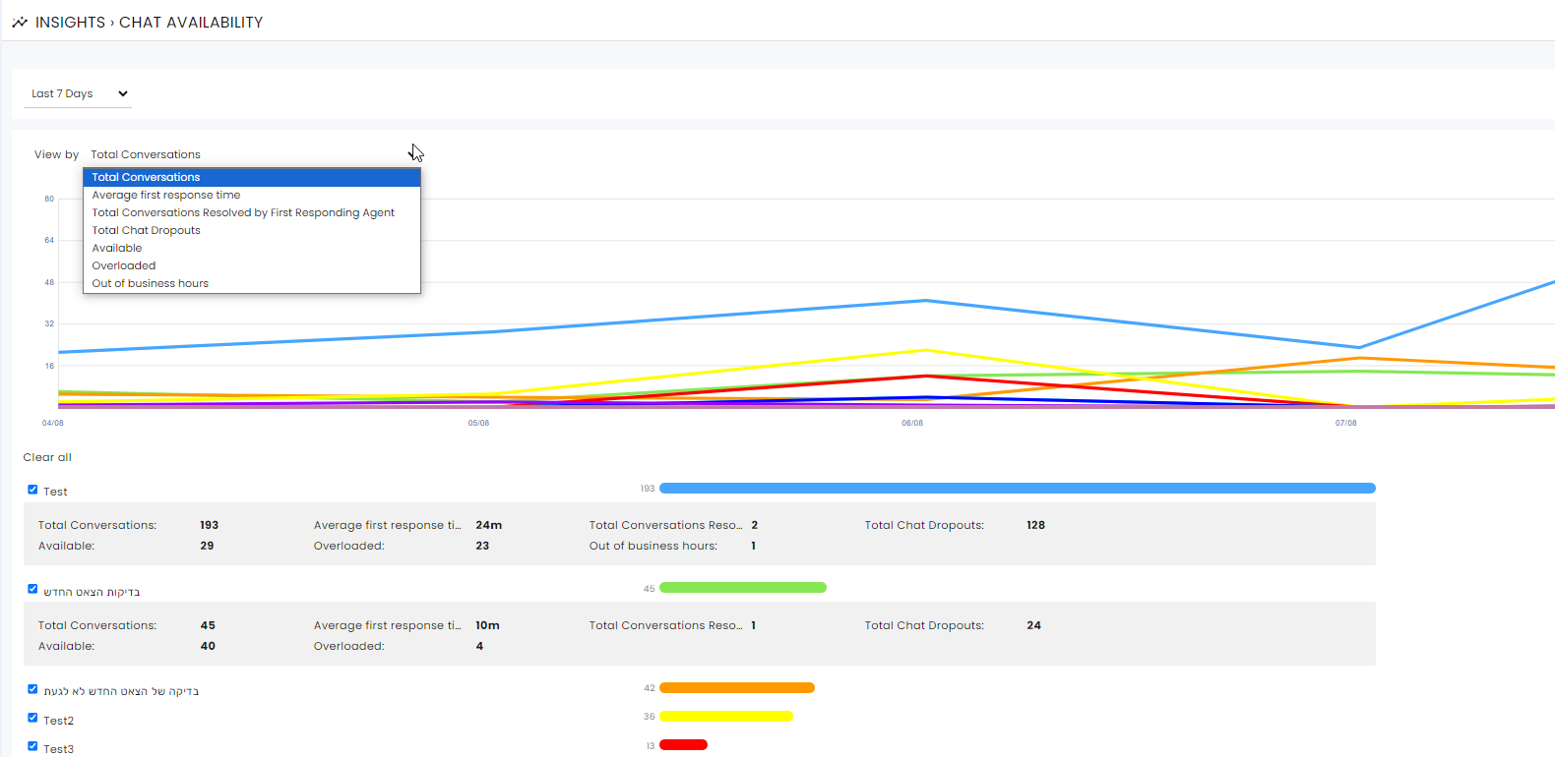Uncheck the בדיקות הצאט החדש checkbox
1555x757 pixels.
point(32,589)
